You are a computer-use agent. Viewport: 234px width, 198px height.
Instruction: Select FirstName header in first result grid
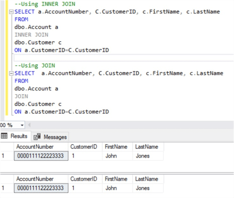point(117,147)
